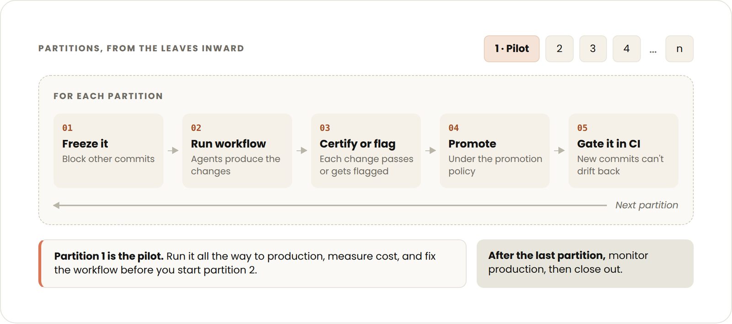Click the long return arrow head at left
732x324 pixels.
(56, 205)
